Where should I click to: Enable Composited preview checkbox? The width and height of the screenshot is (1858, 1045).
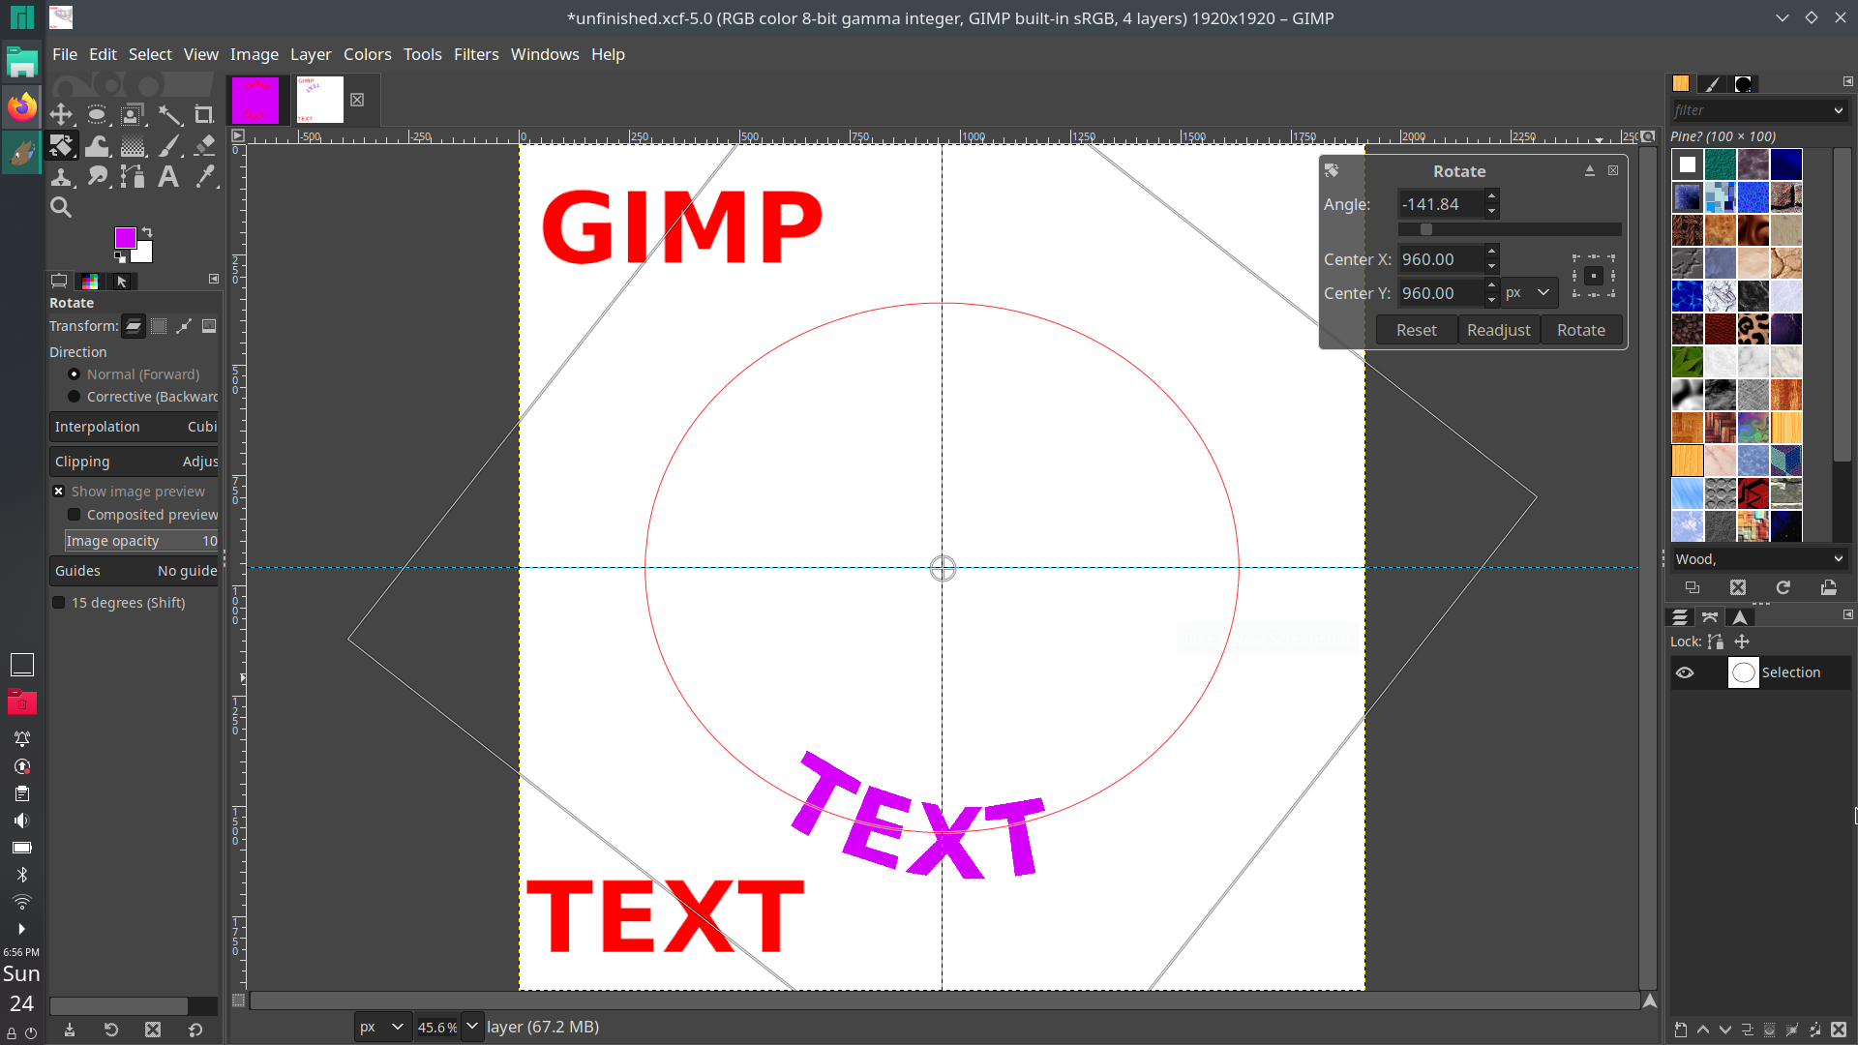coord(143,515)
